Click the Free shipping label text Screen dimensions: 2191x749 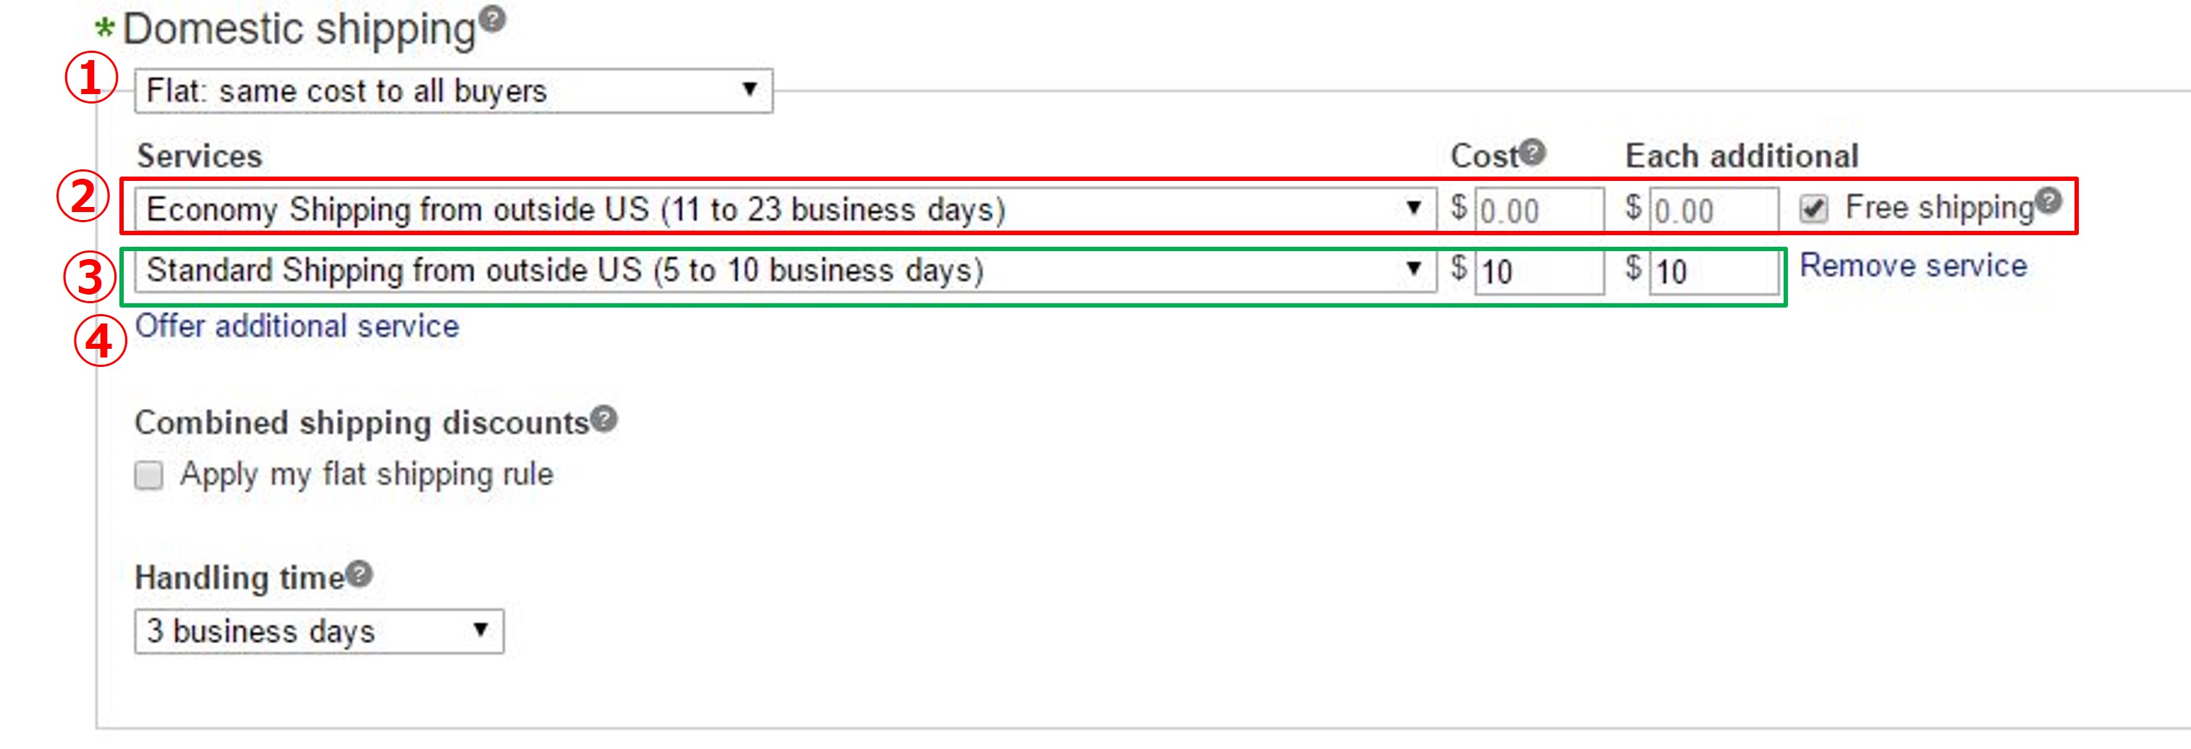tap(1939, 208)
